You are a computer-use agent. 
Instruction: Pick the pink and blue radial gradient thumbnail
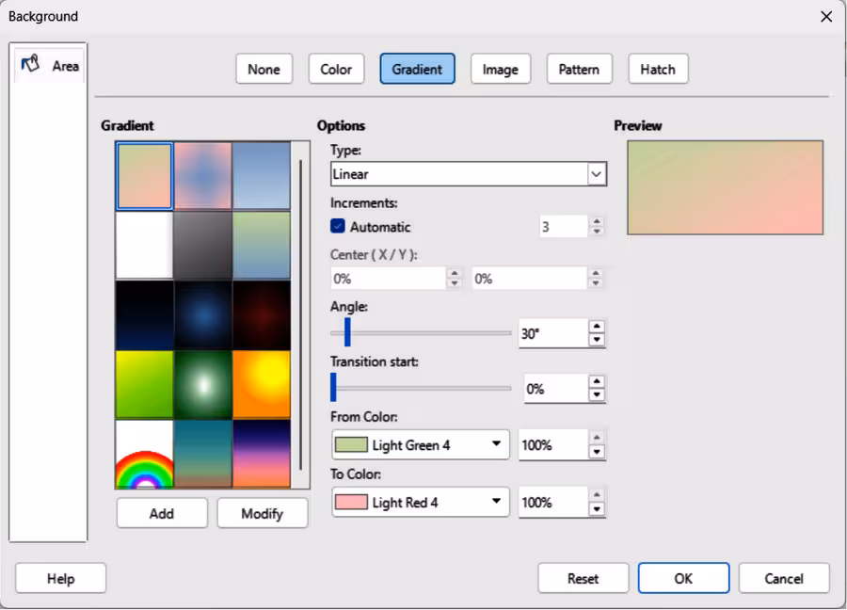(203, 176)
